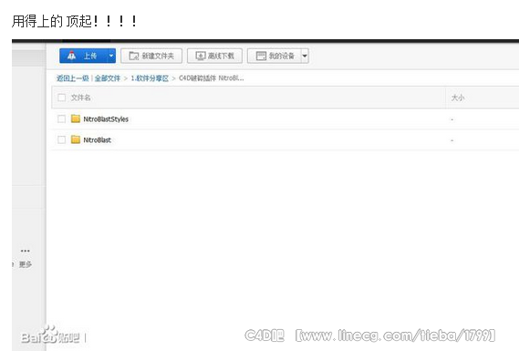The image size is (519, 351).
Task: Click the 新建文件夹 new folder button
Action: click(x=151, y=56)
